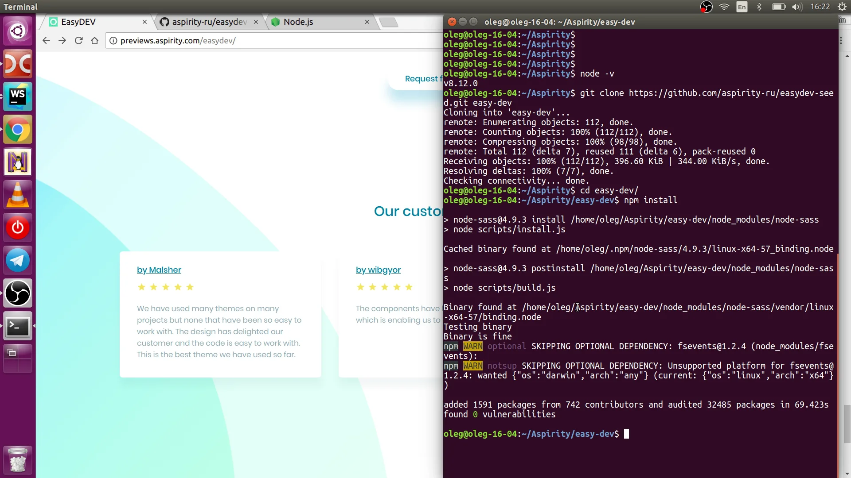
Task: Open the En keyboard layout menu
Action: (x=742, y=7)
